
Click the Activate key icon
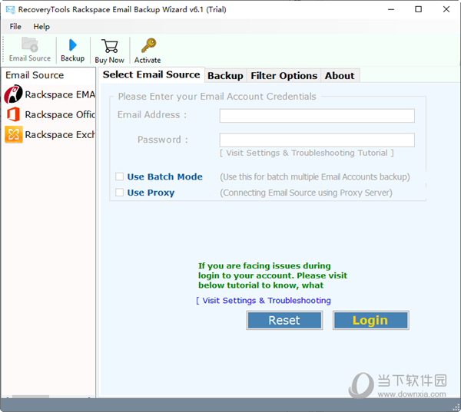click(x=148, y=45)
